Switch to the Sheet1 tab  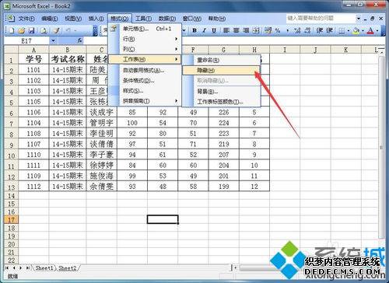(x=44, y=267)
